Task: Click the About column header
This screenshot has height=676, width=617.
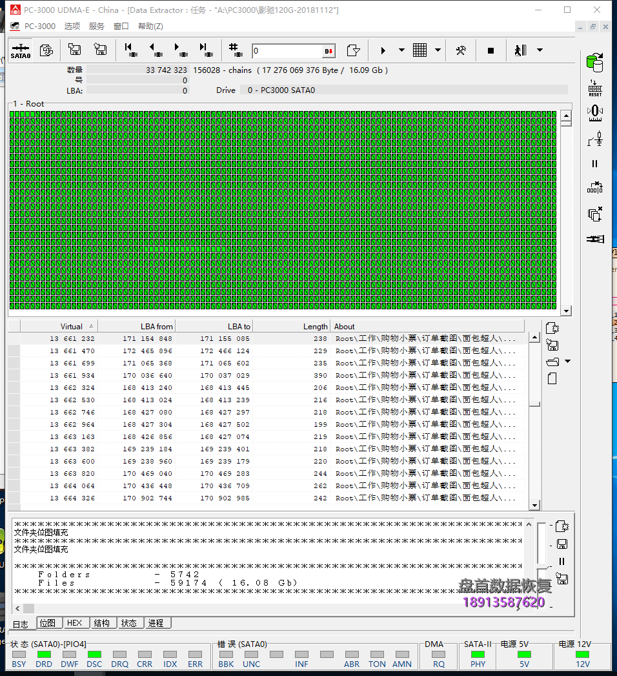Action: tap(427, 326)
